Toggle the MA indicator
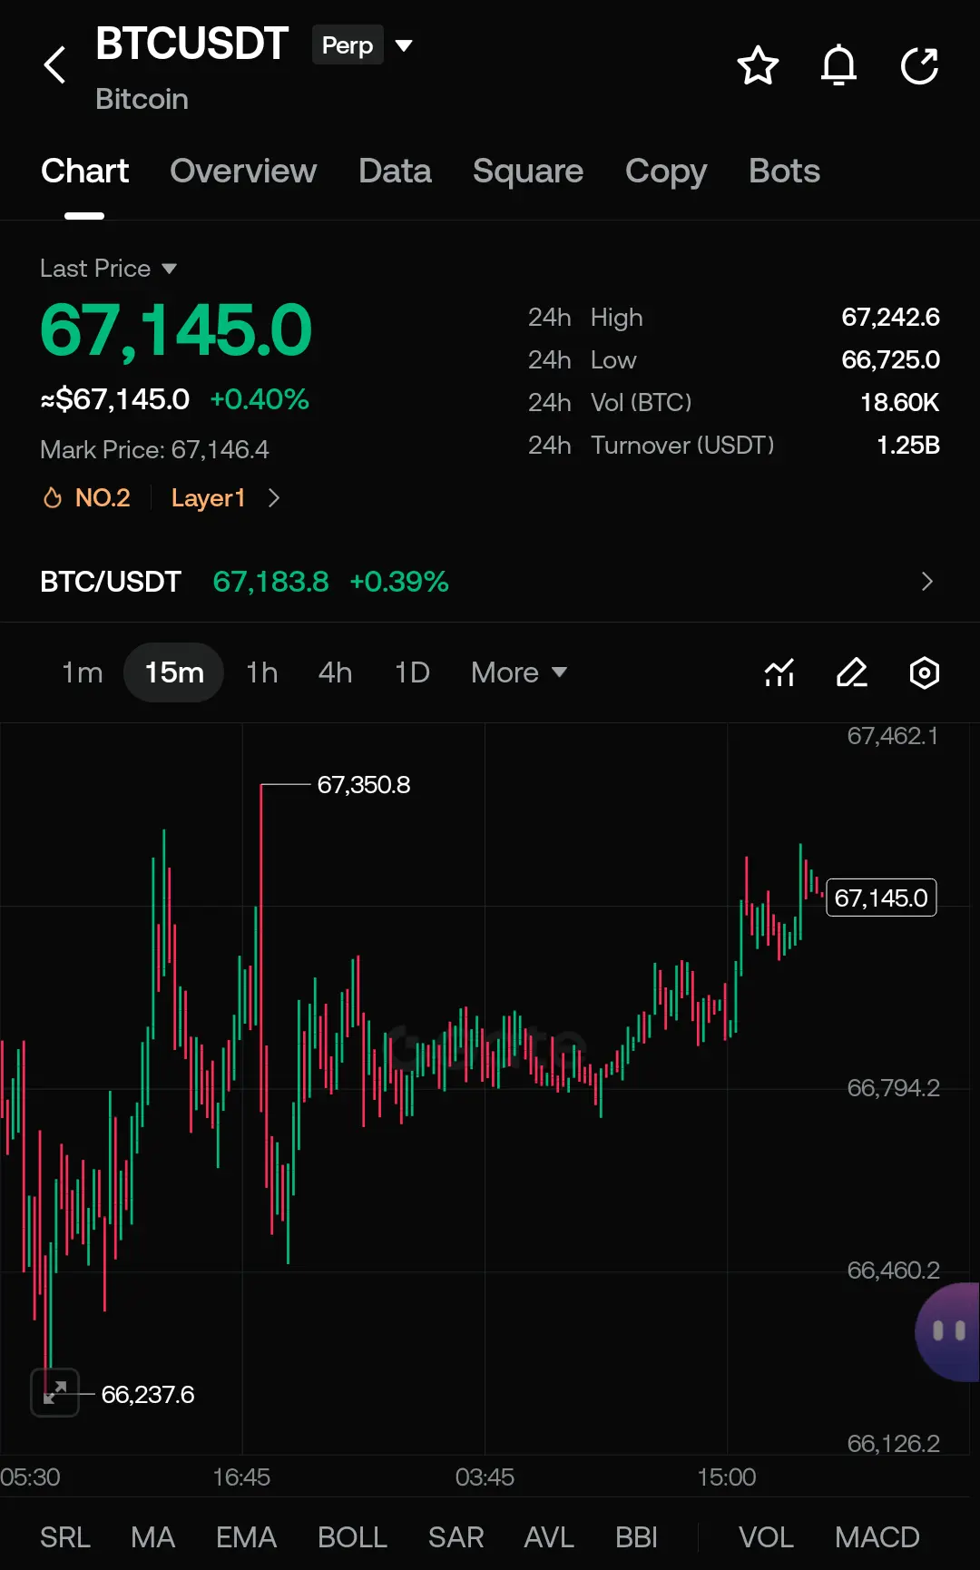 point(152,1537)
